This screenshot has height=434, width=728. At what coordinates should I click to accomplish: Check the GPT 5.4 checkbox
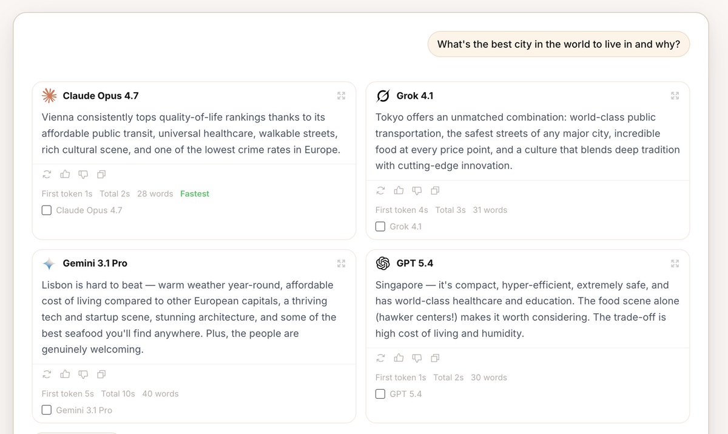[x=380, y=394]
